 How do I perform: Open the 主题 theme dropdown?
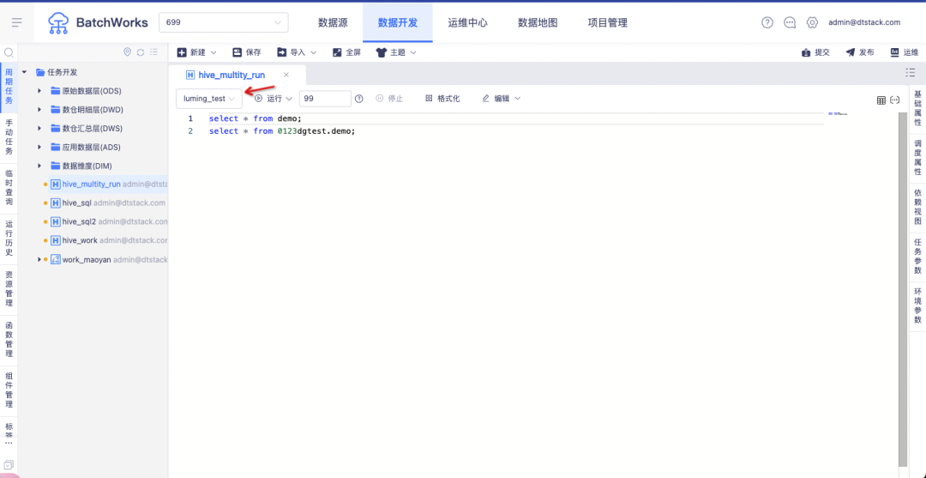click(x=396, y=52)
